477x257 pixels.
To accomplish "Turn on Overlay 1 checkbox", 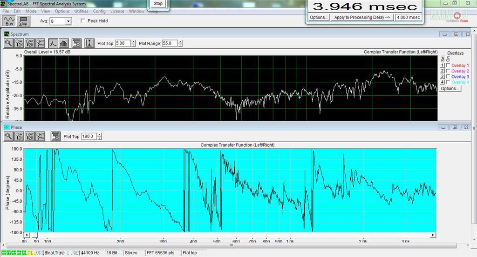I will pyautogui.click(x=448, y=66).
